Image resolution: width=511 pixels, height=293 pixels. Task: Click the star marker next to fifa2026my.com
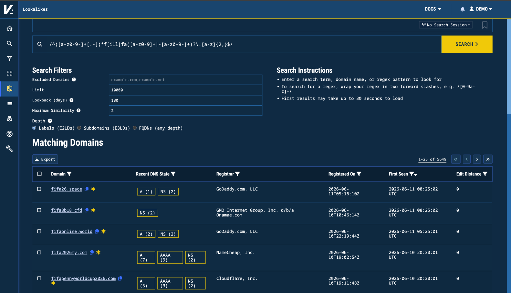point(98,252)
